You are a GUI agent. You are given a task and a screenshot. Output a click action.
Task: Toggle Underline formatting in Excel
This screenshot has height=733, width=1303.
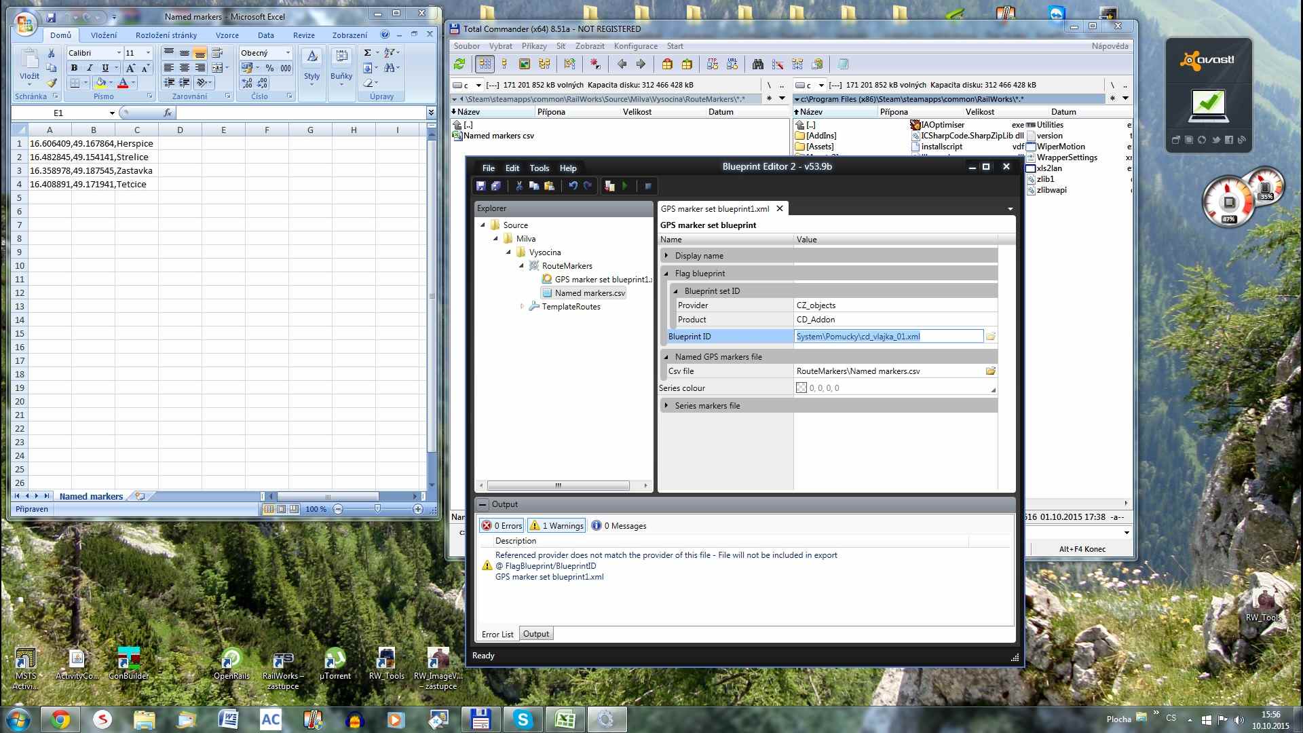(x=105, y=68)
